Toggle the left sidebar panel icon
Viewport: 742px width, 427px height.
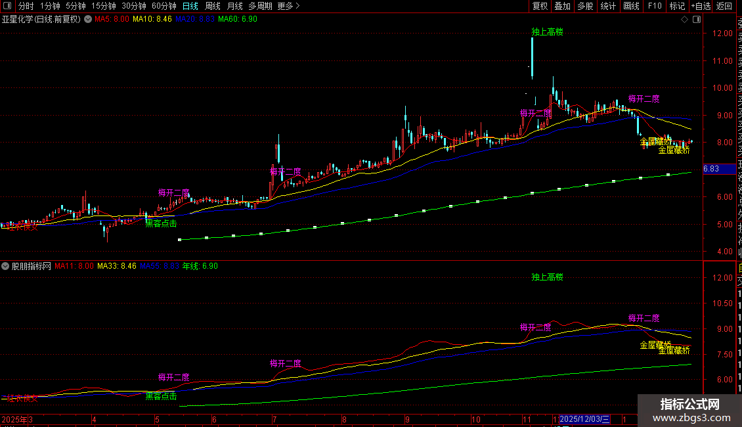[x=7, y=6]
